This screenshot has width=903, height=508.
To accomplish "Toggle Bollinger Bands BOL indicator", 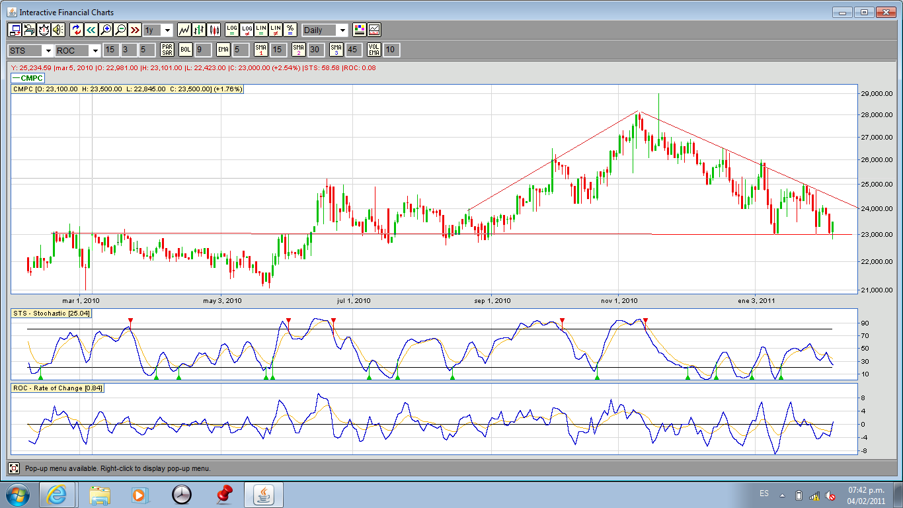I will coord(186,50).
